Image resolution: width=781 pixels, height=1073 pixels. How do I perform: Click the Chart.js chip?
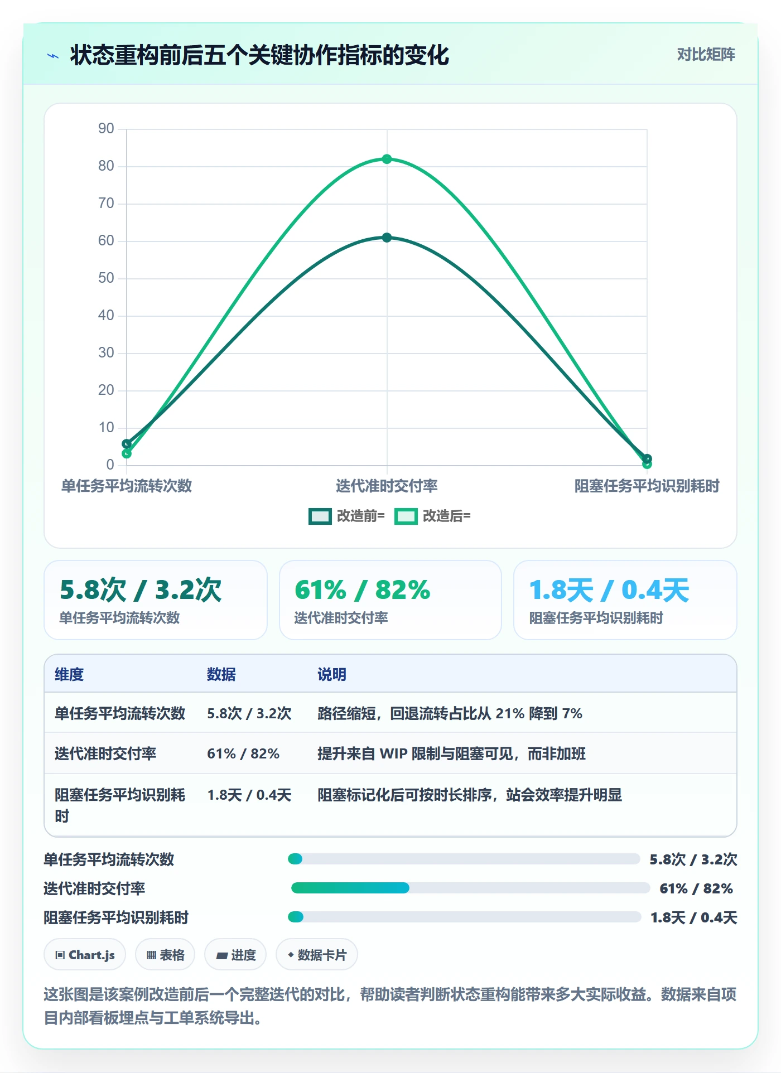click(85, 955)
